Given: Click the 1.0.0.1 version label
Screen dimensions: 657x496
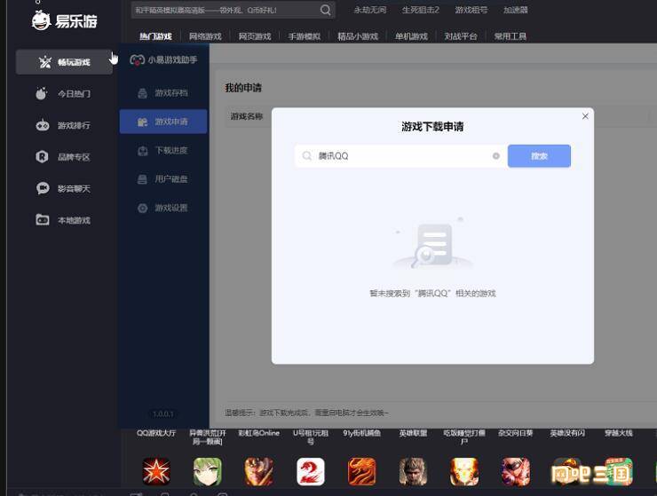Looking at the screenshot, I should (163, 413).
